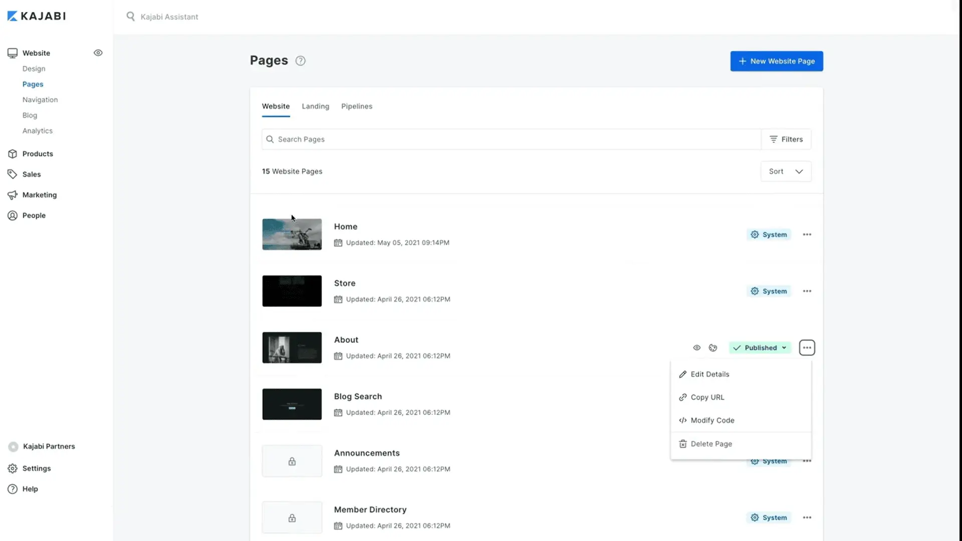Open the Marketing megaphone icon
This screenshot has height=541, width=962.
13,195
